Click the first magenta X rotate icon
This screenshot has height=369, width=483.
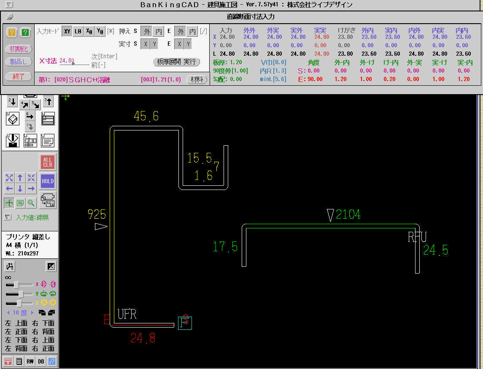pos(44,284)
